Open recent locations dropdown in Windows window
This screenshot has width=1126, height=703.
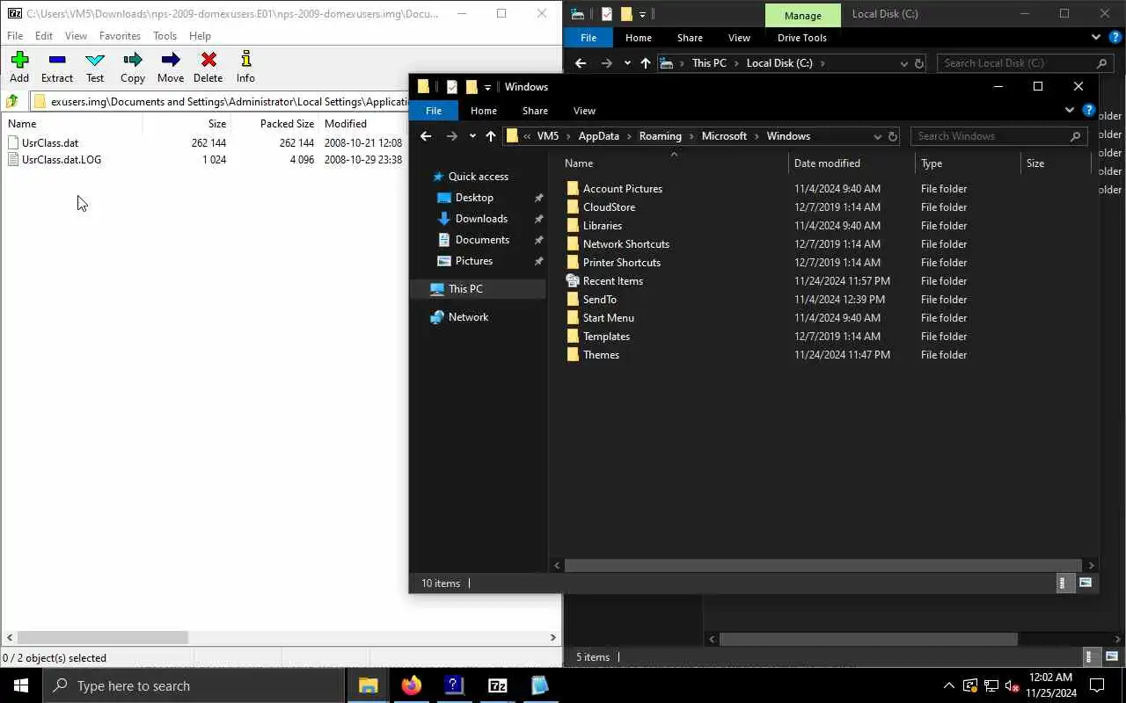[x=472, y=136]
